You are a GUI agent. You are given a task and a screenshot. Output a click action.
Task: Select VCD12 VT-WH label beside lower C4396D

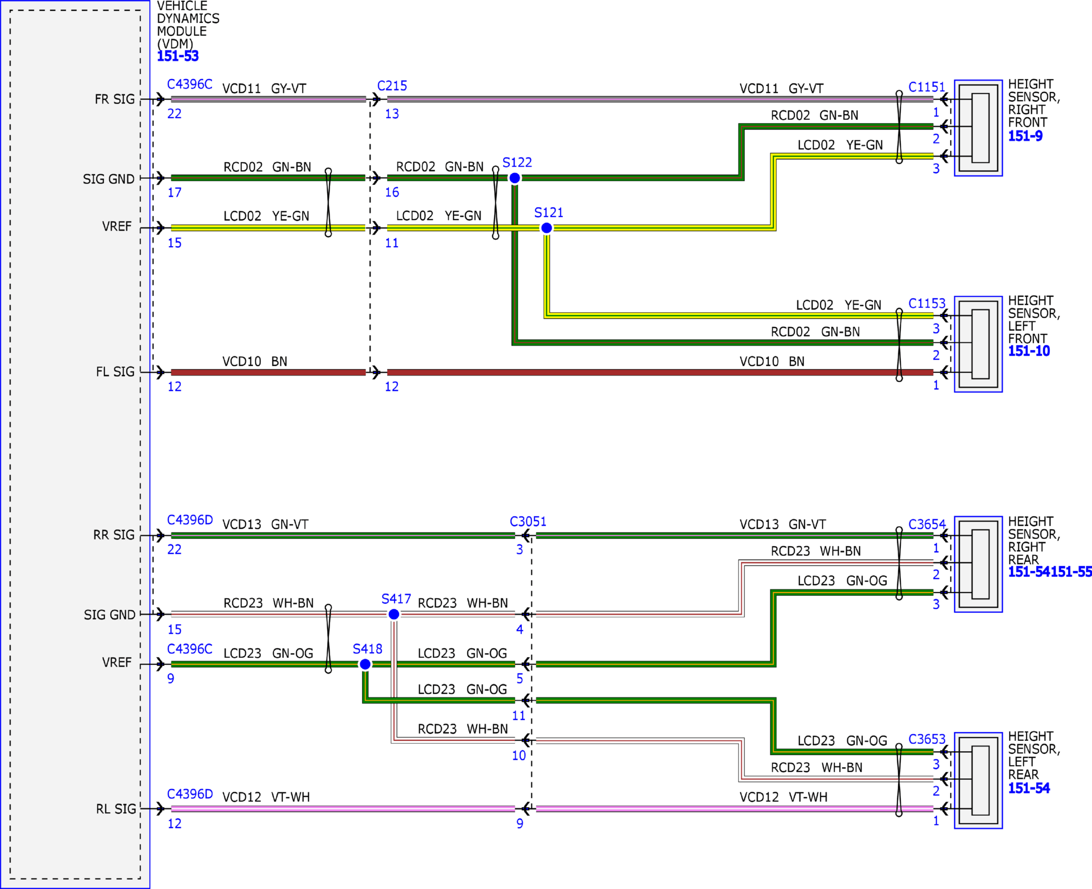[x=266, y=798]
